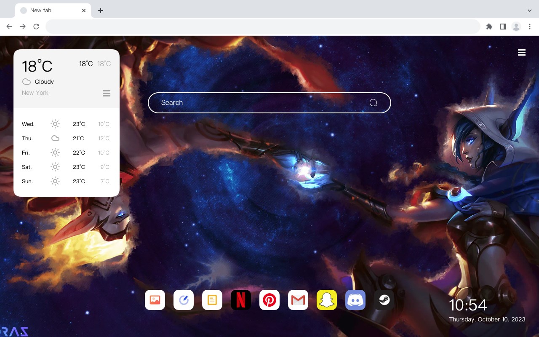Launch Netflix from the shortcut dock
Screen dimensions: 539x337
pos(241,300)
